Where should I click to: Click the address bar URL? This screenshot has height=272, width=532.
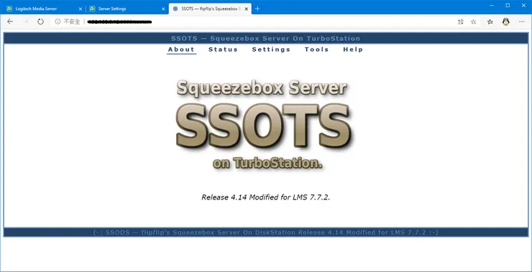click(x=119, y=22)
